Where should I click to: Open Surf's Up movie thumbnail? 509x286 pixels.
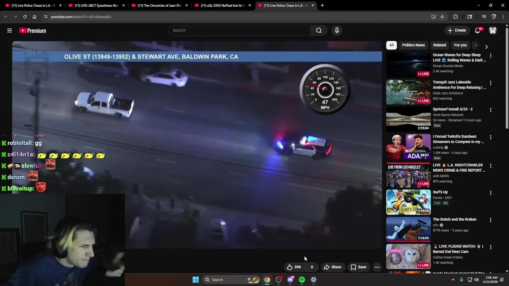click(408, 202)
